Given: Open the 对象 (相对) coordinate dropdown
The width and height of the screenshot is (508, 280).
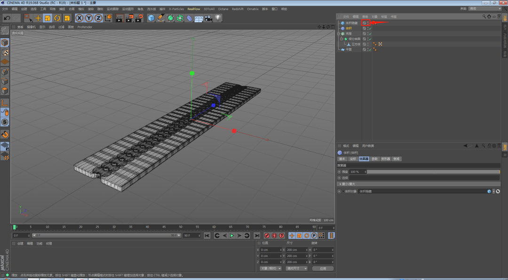Looking at the screenshot, I should pyautogui.click(x=270, y=268).
